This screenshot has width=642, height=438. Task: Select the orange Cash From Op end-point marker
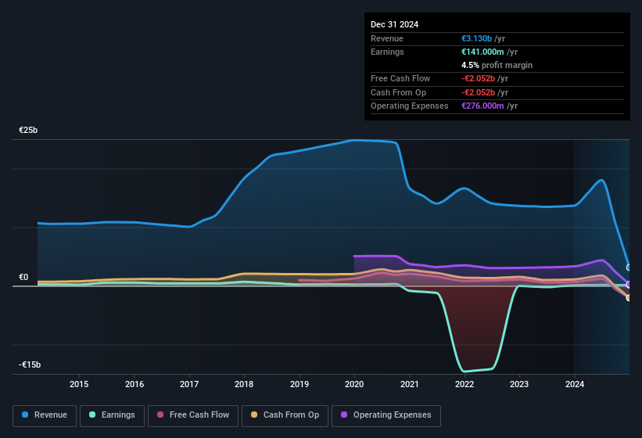[x=629, y=297]
